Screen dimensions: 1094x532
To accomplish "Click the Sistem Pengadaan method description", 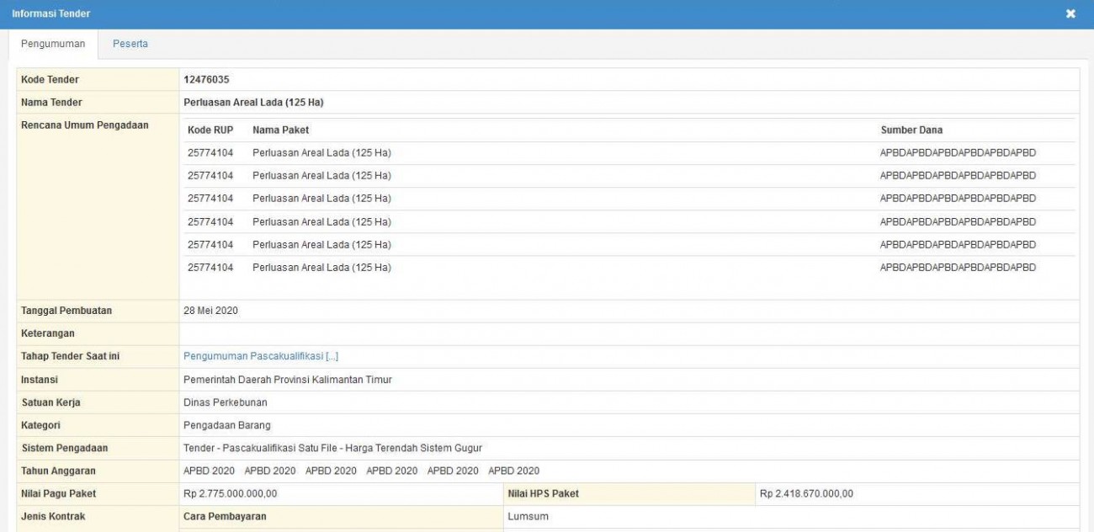I will [x=332, y=448].
